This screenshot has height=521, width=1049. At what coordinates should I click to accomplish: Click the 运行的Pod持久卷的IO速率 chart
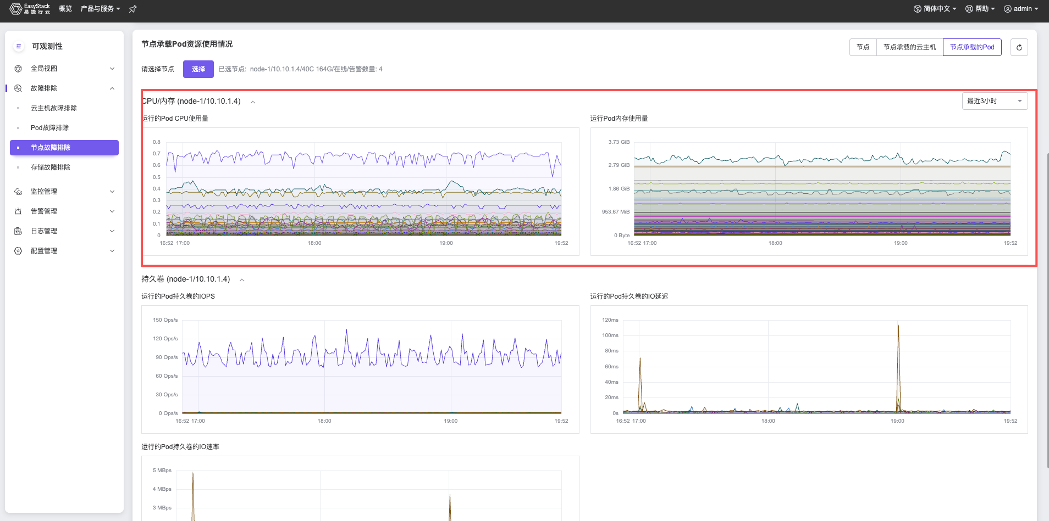pos(360,489)
